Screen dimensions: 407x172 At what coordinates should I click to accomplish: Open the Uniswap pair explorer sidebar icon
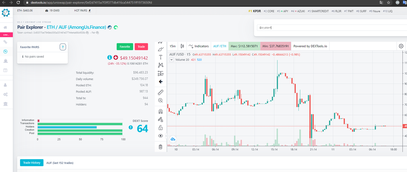click(5, 51)
